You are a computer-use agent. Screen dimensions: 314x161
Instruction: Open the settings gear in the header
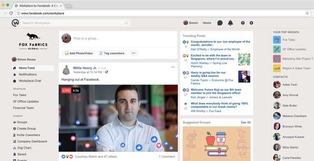251,23
